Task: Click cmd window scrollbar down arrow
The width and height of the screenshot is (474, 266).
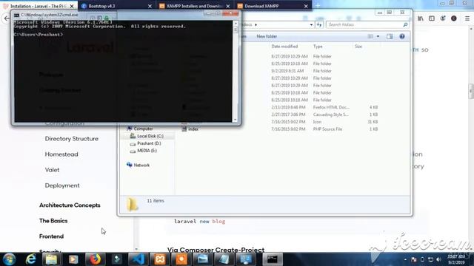Action: pos(236,120)
